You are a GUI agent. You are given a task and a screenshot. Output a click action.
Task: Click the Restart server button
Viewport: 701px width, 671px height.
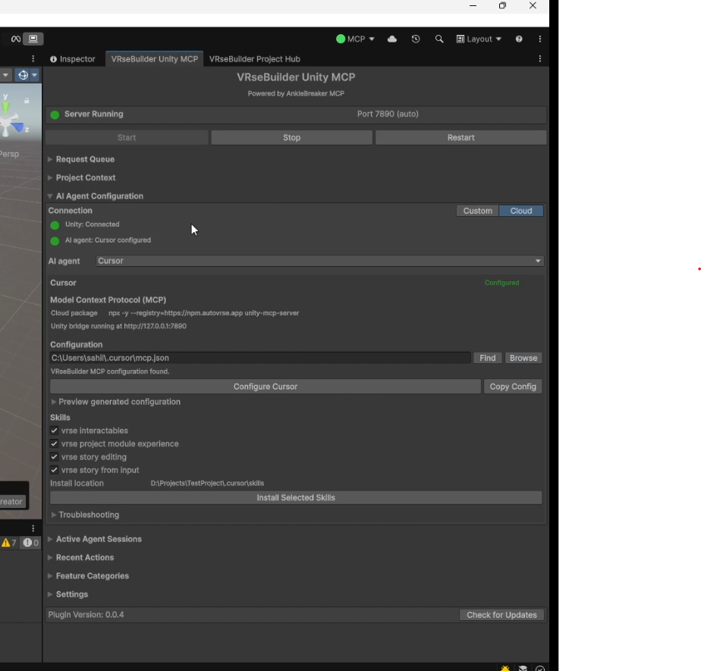[461, 137]
